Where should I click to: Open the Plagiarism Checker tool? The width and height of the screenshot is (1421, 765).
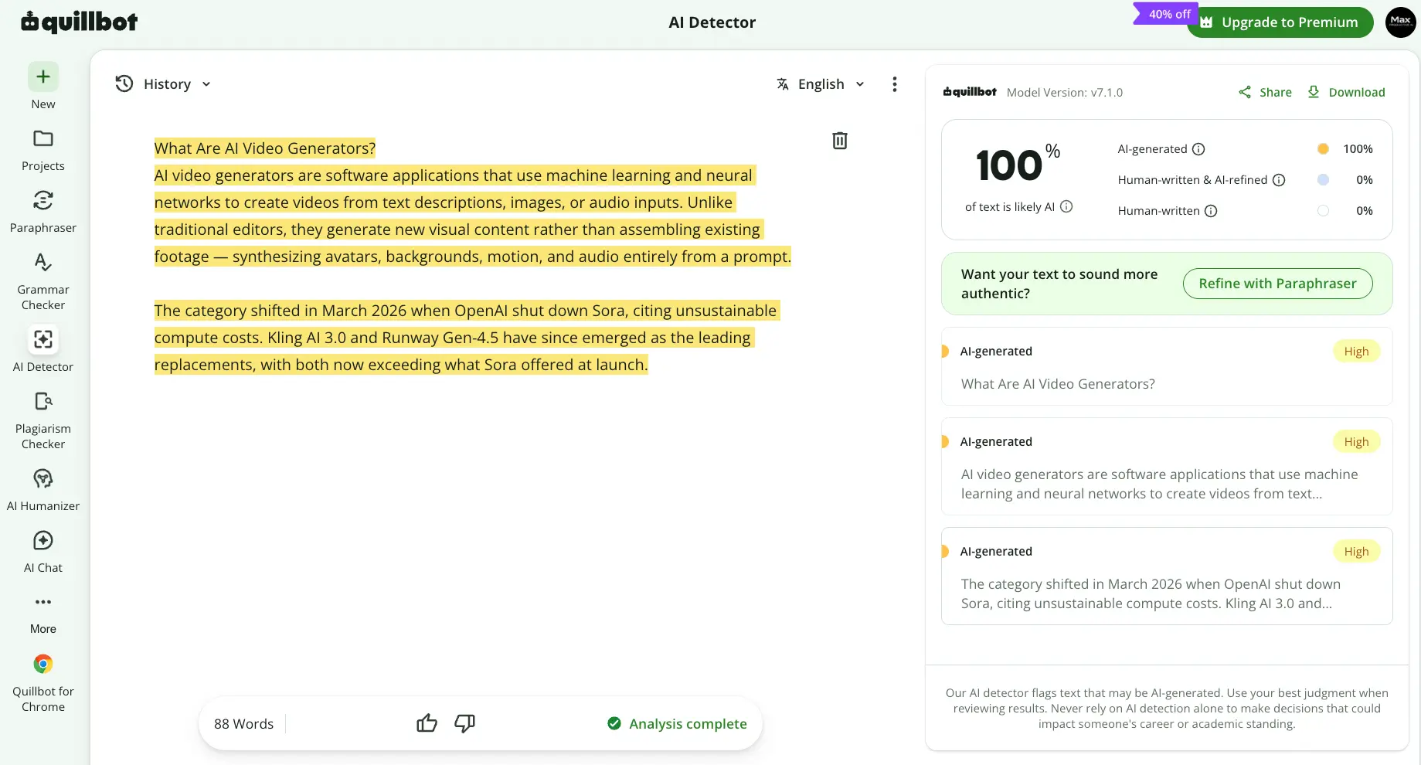pos(43,420)
